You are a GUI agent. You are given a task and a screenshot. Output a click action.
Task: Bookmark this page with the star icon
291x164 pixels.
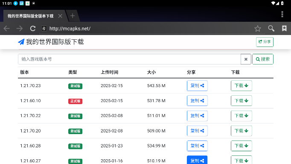pyautogui.click(x=258, y=29)
